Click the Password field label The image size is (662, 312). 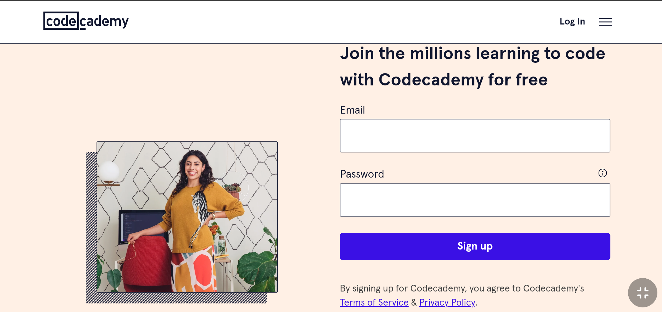click(x=362, y=174)
